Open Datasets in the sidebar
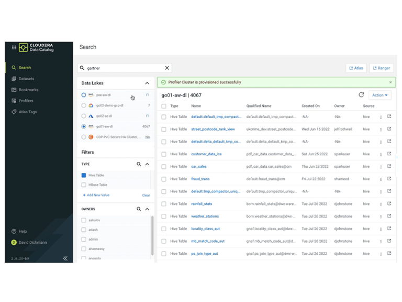Image resolution: width=402 pixels, height=302 pixels. click(x=23, y=79)
